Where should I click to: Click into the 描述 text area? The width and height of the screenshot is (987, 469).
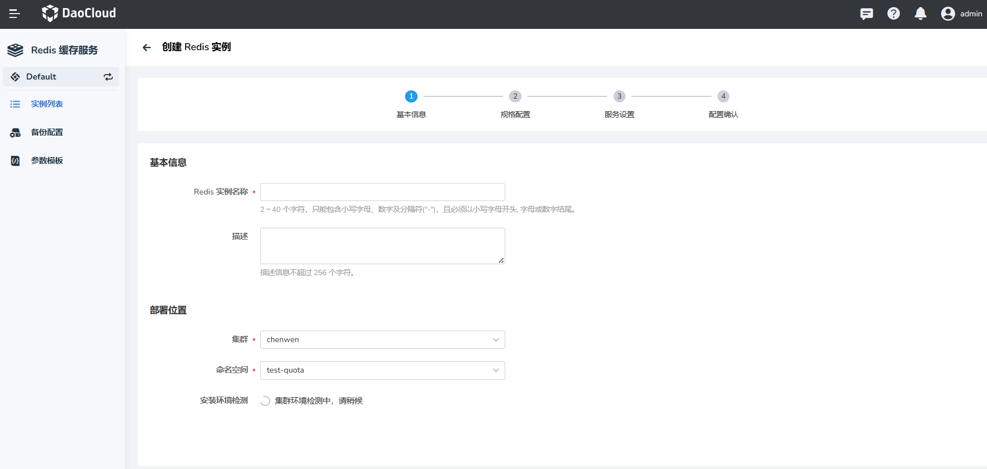tap(382, 246)
